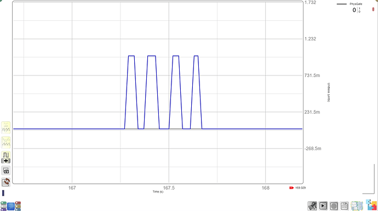The height and width of the screenshot is (211, 378).
Task: Click the 167.5 x-axis tick label
Action: click(169, 188)
